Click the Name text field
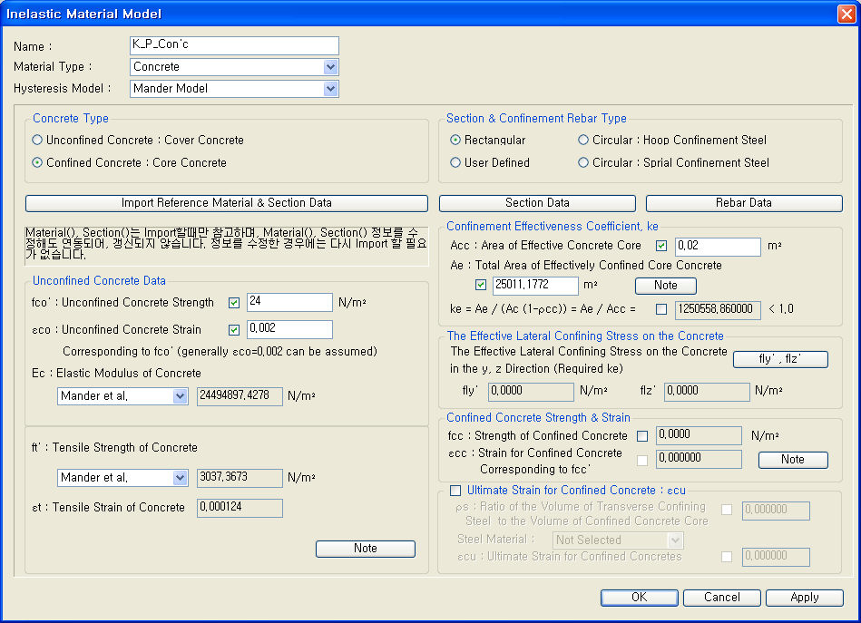Viewport: 861px width, 623px height. click(x=234, y=45)
